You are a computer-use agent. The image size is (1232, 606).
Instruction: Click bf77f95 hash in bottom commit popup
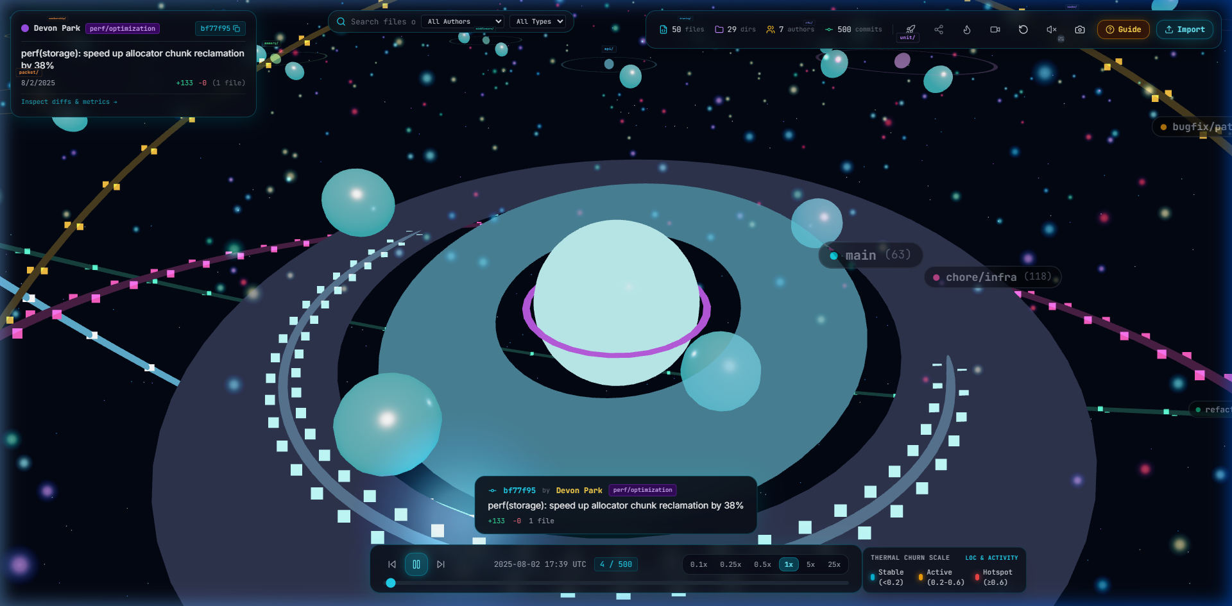coord(519,491)
